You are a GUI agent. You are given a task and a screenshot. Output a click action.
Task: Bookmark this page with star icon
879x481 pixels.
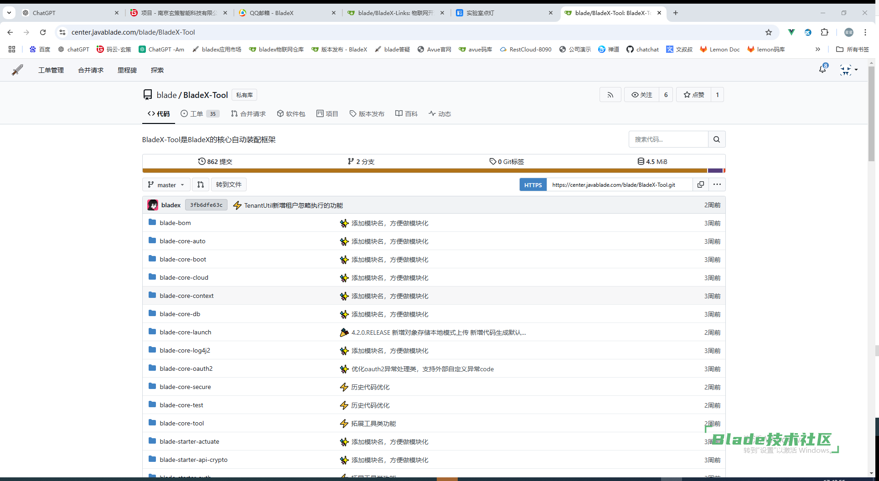coord(769,32)
